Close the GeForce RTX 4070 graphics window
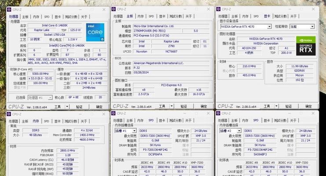 313,9
